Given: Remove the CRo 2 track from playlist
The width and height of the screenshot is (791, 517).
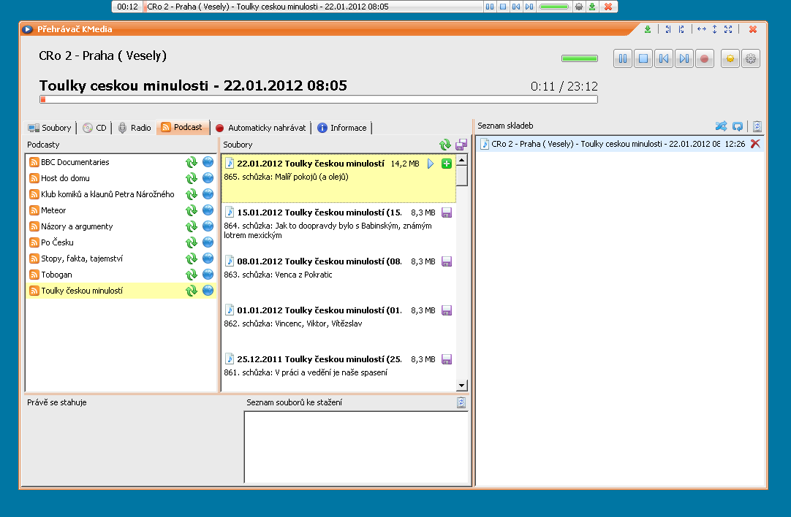Looking at the screenshot, I should tap(755, 145).
